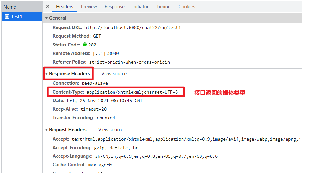Image resolution: width=309 pixels, height=177 pixels.
Task: Click the test1 document file icon
Action: (7, 17)
